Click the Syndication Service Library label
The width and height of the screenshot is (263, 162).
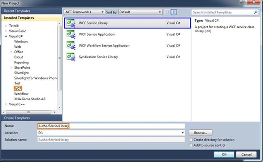click(x=98, y=57)
